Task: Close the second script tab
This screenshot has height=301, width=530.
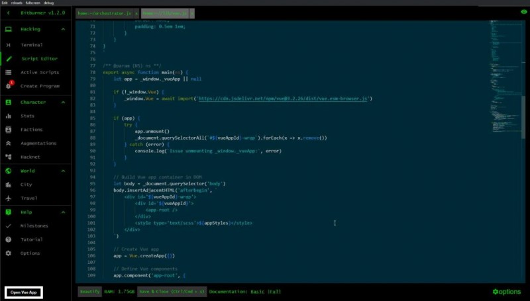Action: pyautogui.click(x=191, y=13)
